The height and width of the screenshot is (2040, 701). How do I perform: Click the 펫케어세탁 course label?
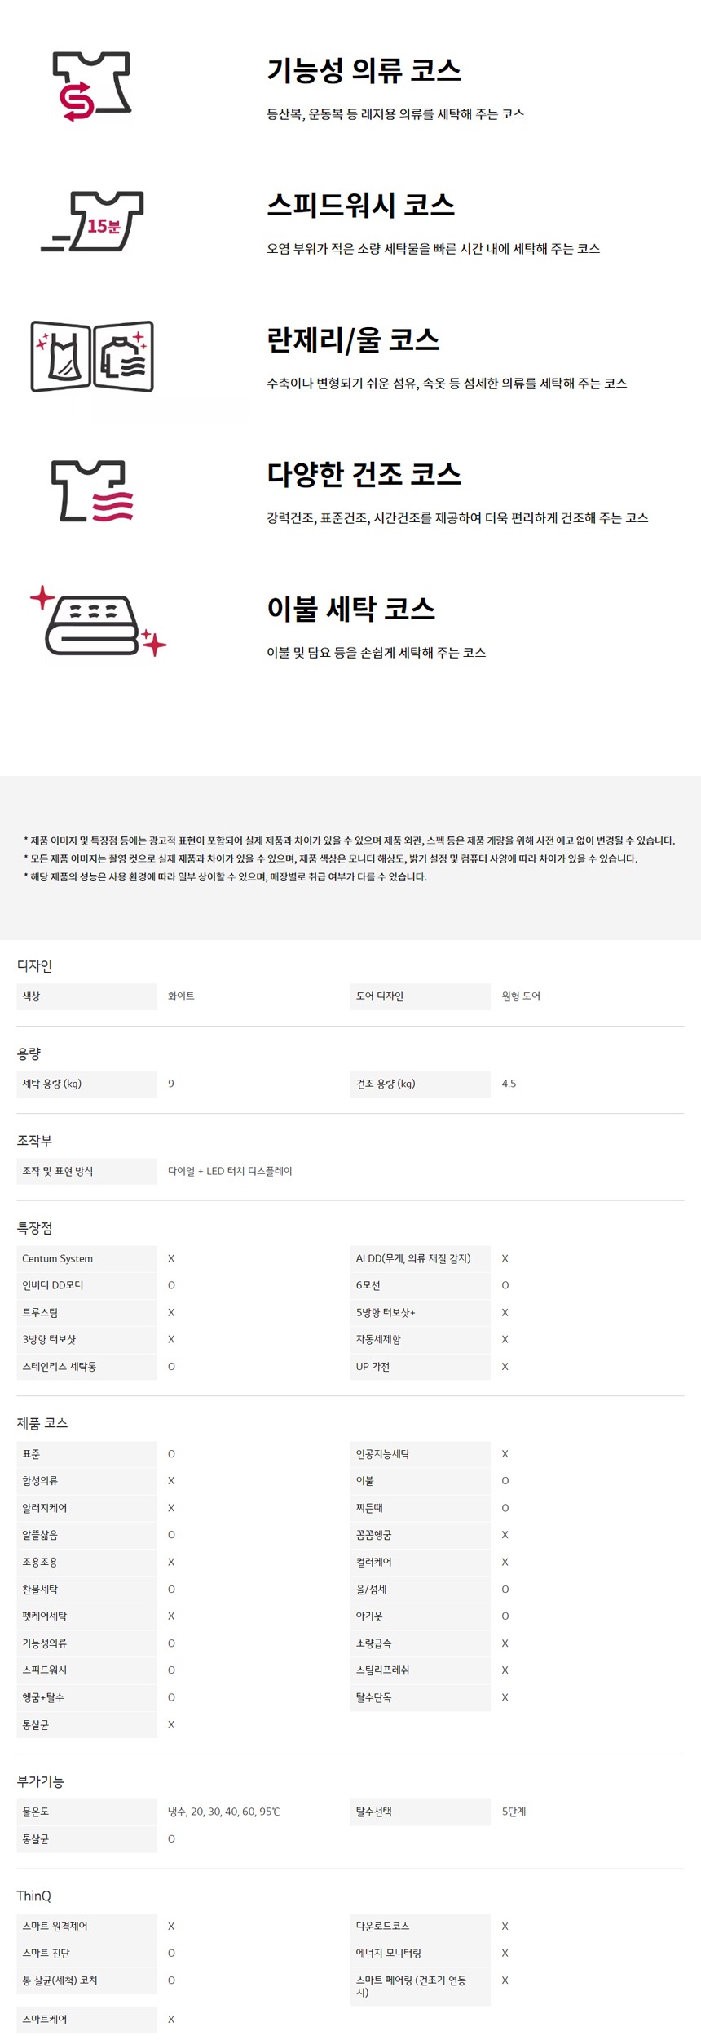point(86,1616)
